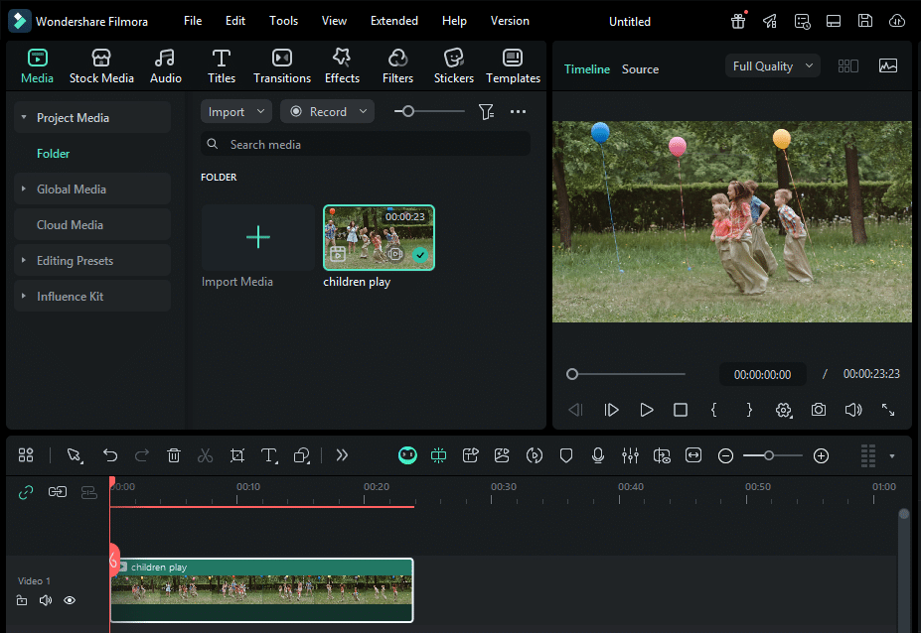Click the Voiceover microphone icon
The width and height of the screenshot is (921, 633).
click(598, 455)
